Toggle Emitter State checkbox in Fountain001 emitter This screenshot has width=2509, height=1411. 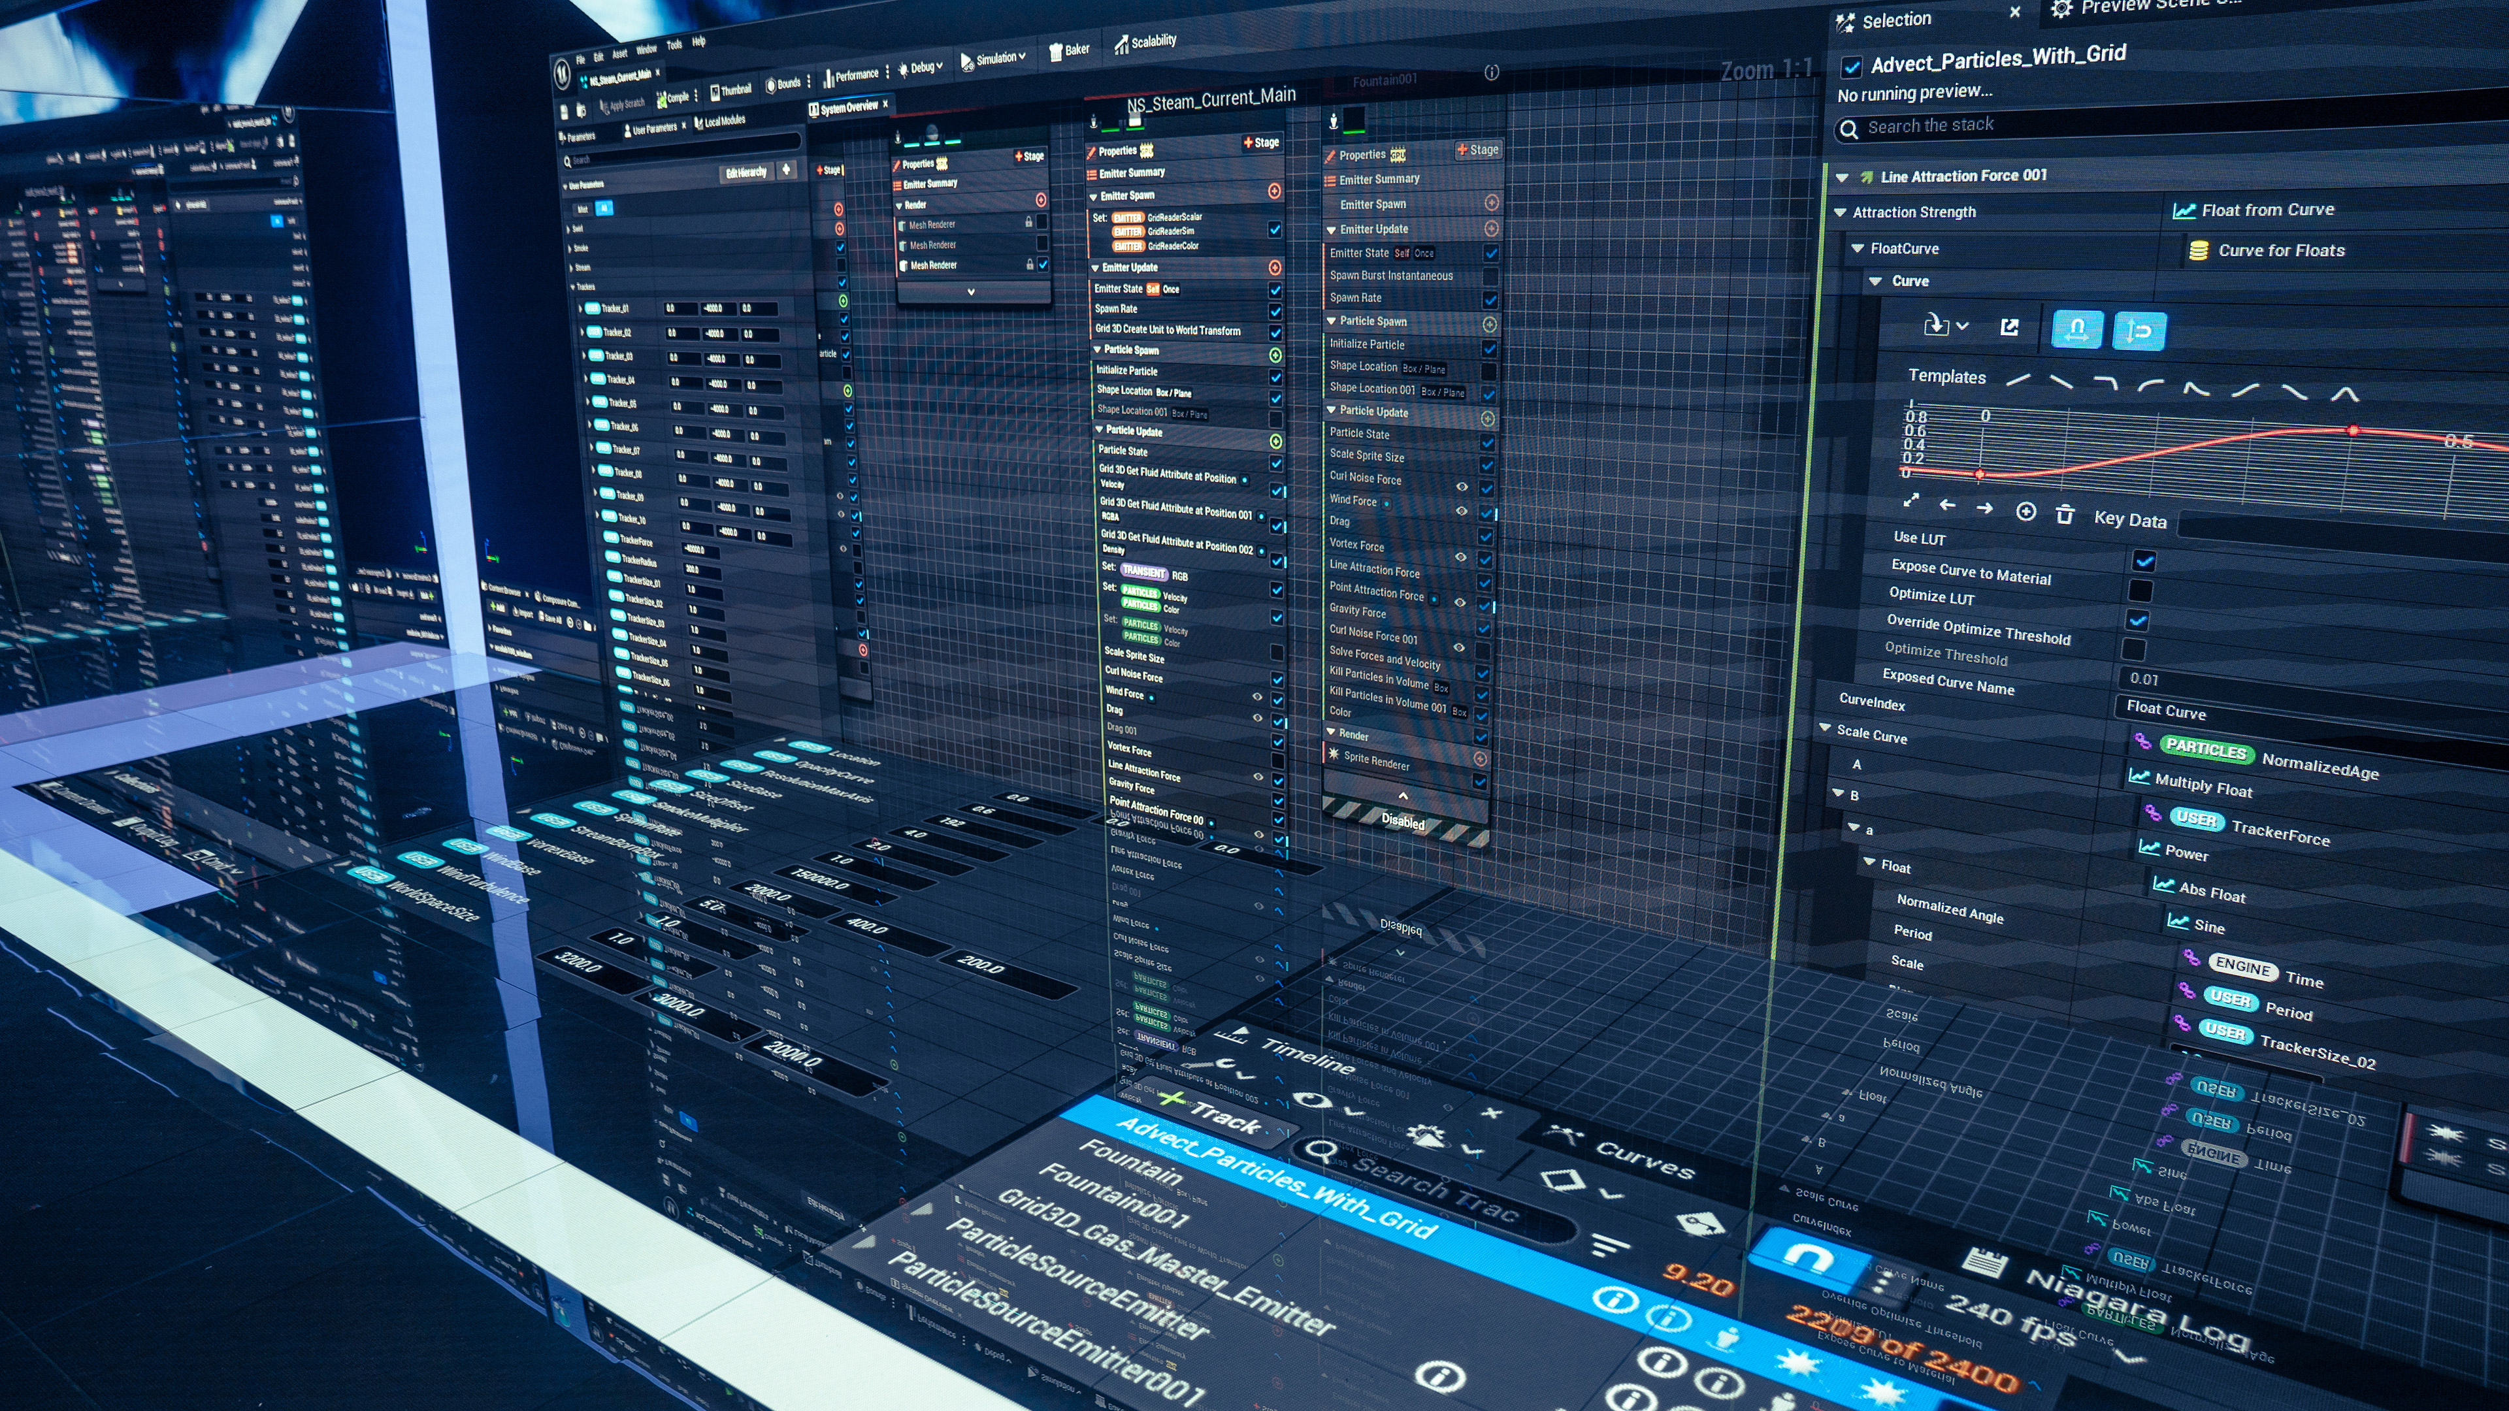[1490, 253]
